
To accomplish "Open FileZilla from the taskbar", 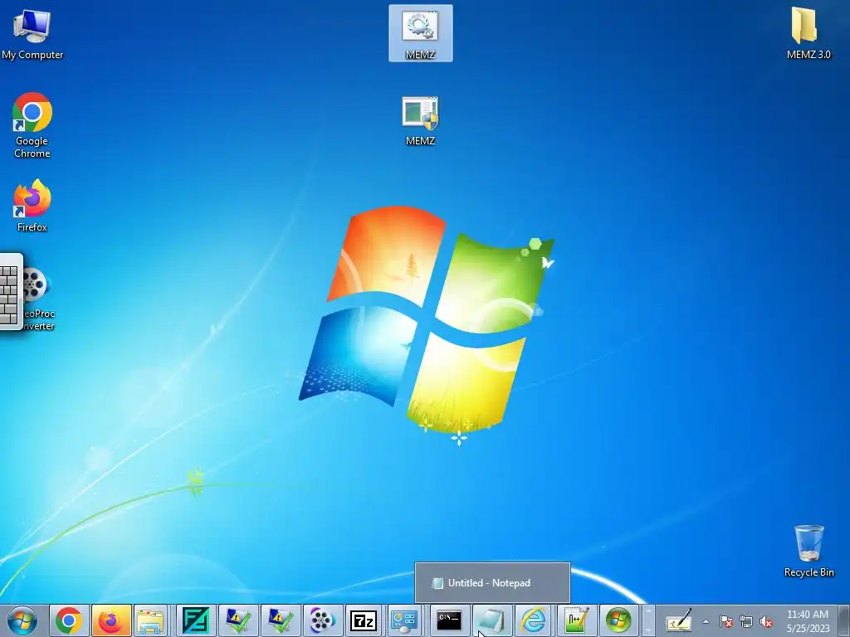I will (x=196, y=620).
